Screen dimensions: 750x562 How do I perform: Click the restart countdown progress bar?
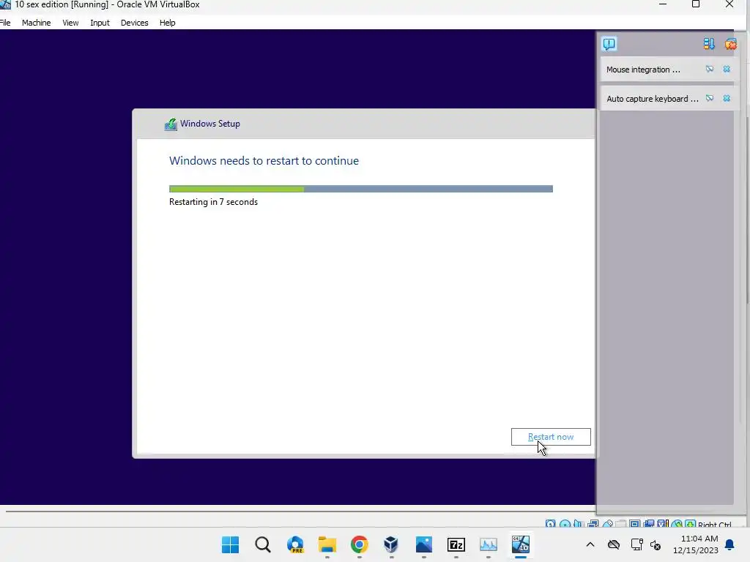coord(361,189)
